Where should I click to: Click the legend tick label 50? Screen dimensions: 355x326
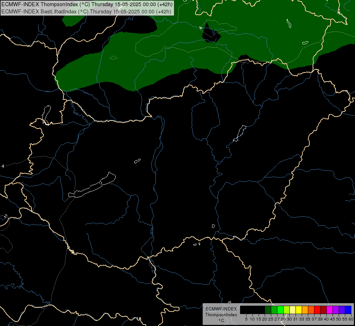point(338,319)
